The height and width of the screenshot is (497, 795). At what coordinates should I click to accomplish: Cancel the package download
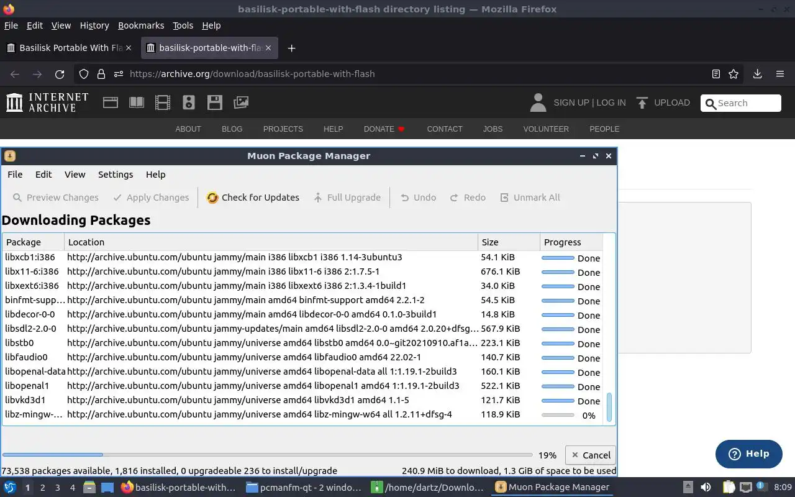591,455
